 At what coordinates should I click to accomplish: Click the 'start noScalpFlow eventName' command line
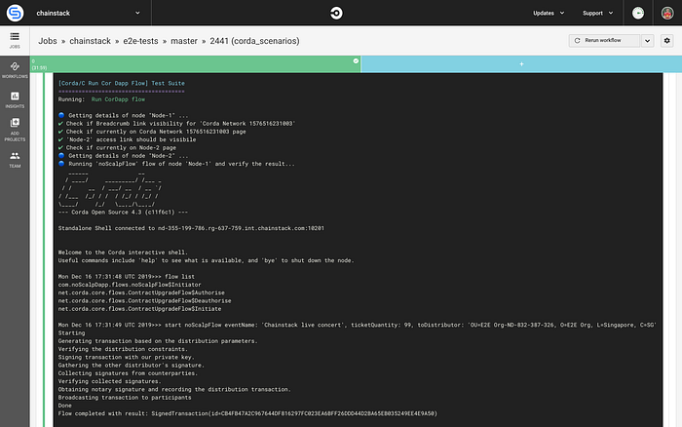click(x=358, y=325)
